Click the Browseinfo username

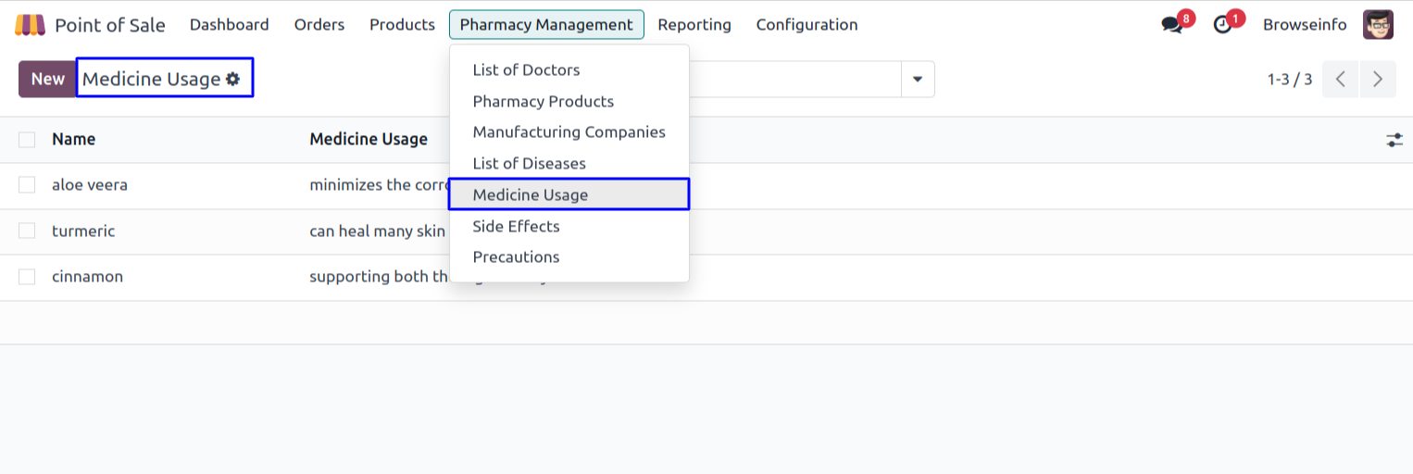coord(1304,25)
